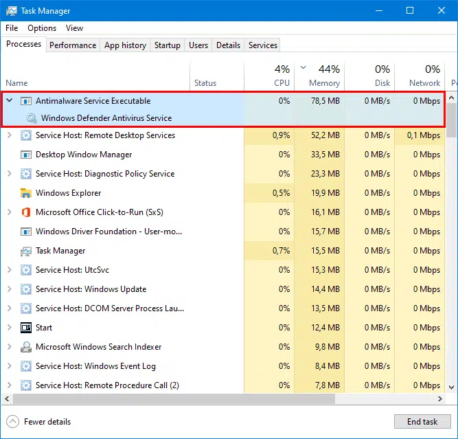This screenshot has height=439, width=458.
Task: Click the Antimalware Service Executable icon
Action: click(26, 101)
